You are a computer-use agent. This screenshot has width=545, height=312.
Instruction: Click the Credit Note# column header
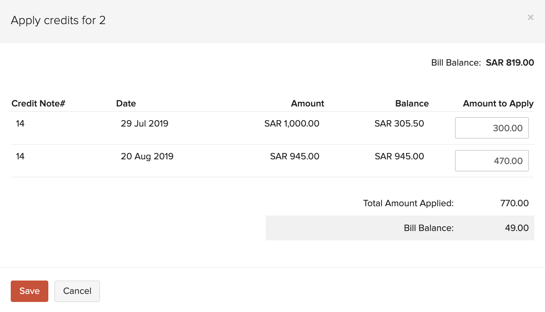[38, 103]
